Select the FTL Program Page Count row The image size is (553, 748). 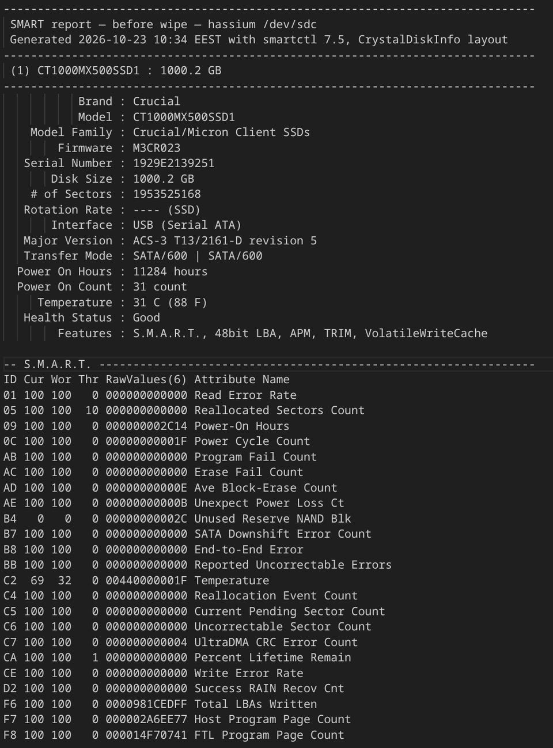[x=173, y=735]
